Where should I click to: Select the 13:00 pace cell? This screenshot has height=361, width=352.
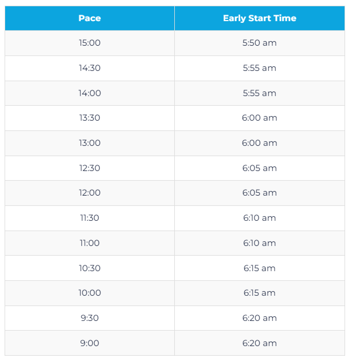(x=89, y=143)
